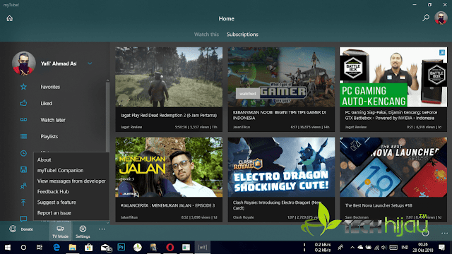
Task: Switch to TV Mode
Action: 60,232
